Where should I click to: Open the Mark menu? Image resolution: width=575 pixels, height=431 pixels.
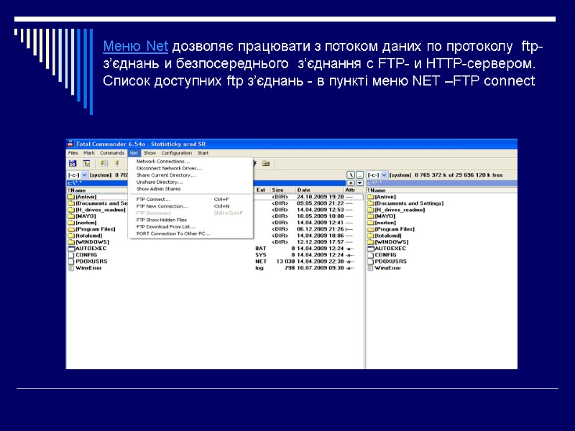(89, 153)
